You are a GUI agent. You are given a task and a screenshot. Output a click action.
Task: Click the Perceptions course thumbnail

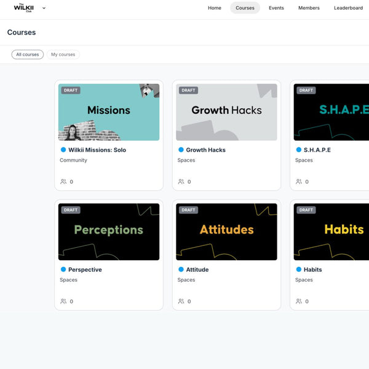[109, 231]
